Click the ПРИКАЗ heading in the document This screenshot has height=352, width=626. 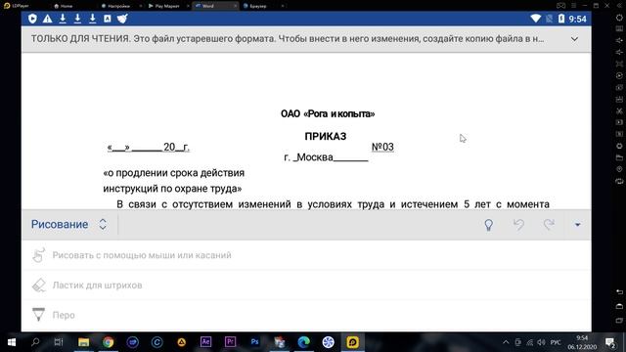(x=326, y=137)
